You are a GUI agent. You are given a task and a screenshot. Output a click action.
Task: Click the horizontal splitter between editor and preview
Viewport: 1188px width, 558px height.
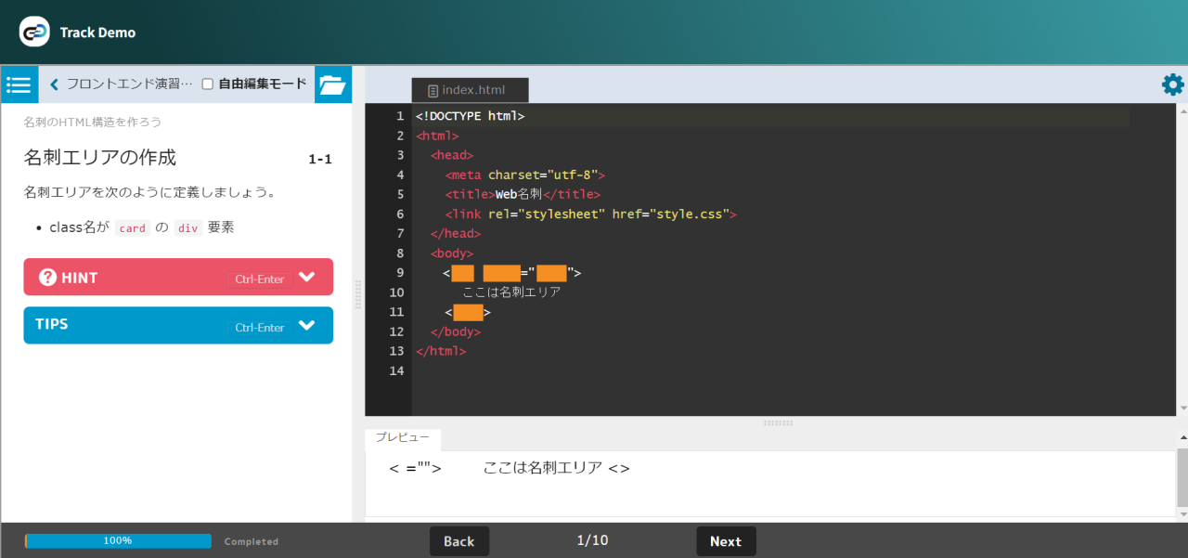(x=776, y=422)
